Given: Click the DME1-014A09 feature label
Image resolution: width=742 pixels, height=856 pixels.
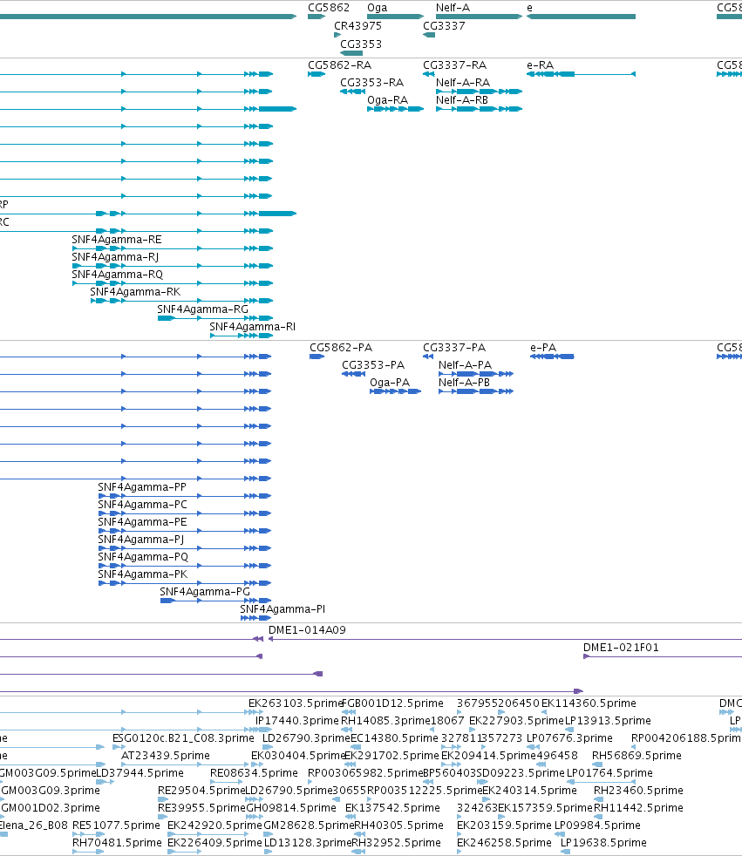Looking at the screenshot, I should (308, 630).
